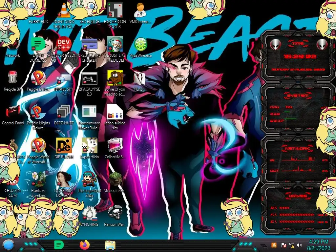Open the green app pinned on the taskbar
This screenshot has height=252, width=336.
[59, 245]
